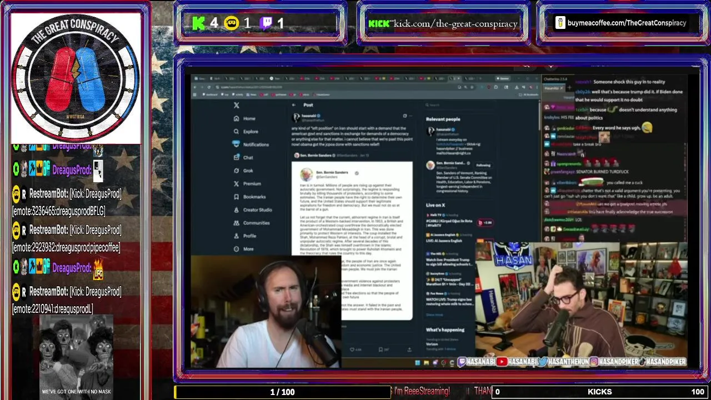Open Notifications in the X sidebar
Viewport: 711px width, 400px height.
click(251, 144)
